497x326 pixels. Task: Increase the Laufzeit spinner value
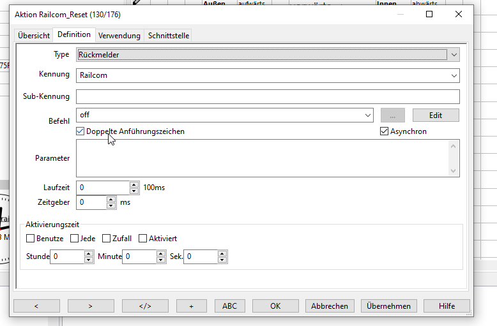point(134,185)
